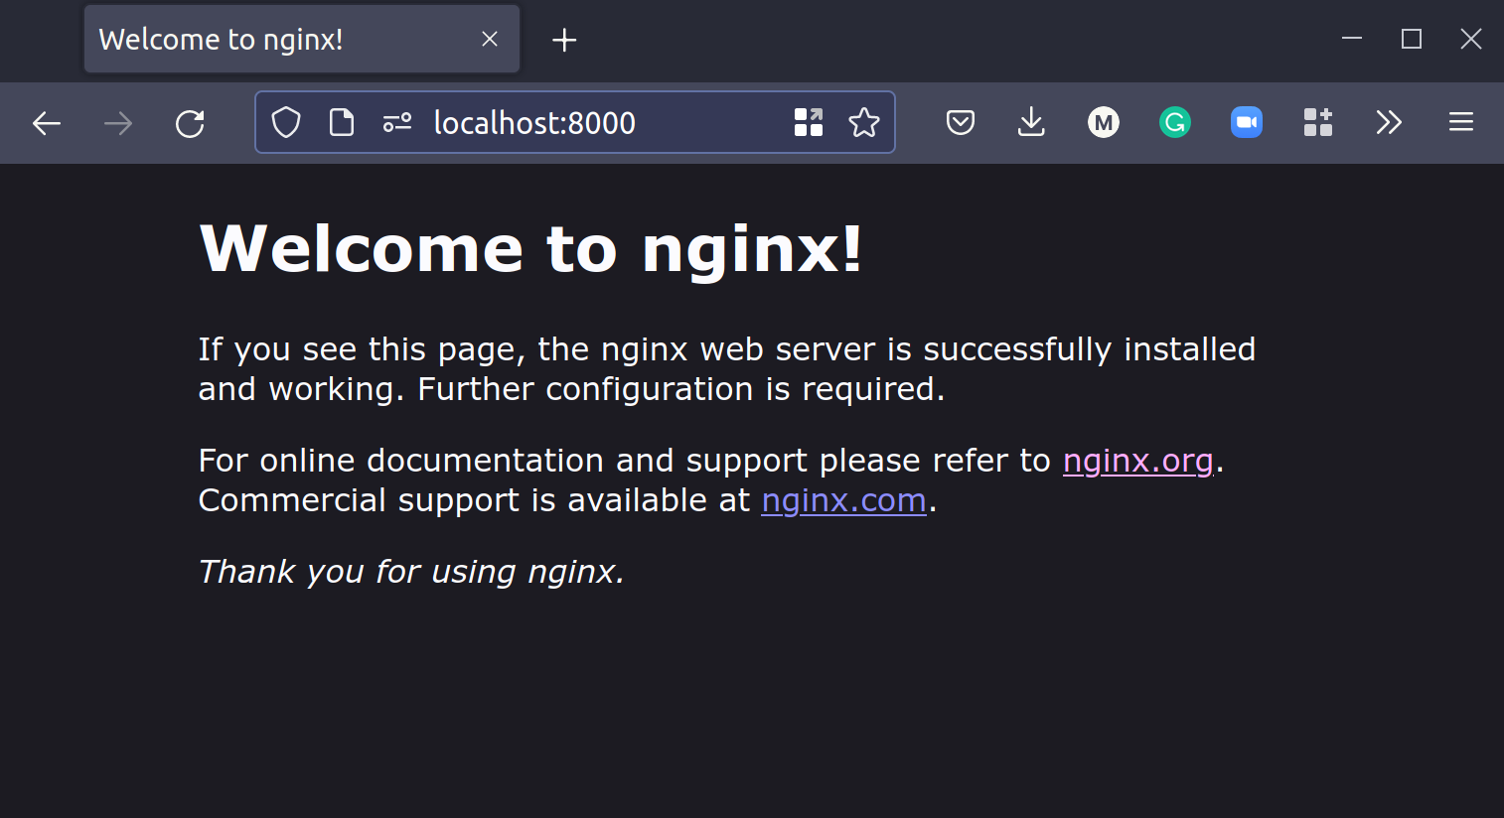The height and width of the screenshot is (818, 1504).
Task: Close the Welcome to nginx! tab
Action: [x=490, y=40]
